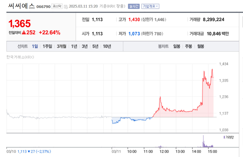Click the 실시간 real-time button
Viewport: 243px width, 157px height.
(x=134, y=6)
